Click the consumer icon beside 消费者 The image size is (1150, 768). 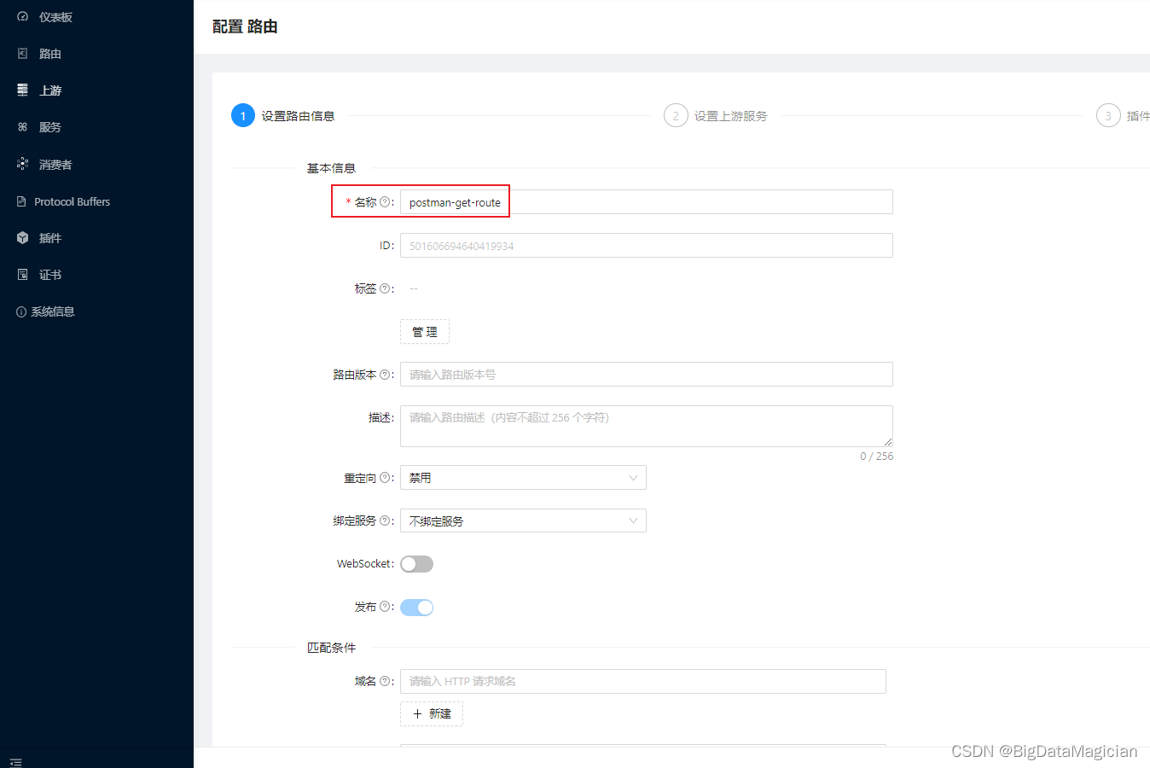point(23,164)
